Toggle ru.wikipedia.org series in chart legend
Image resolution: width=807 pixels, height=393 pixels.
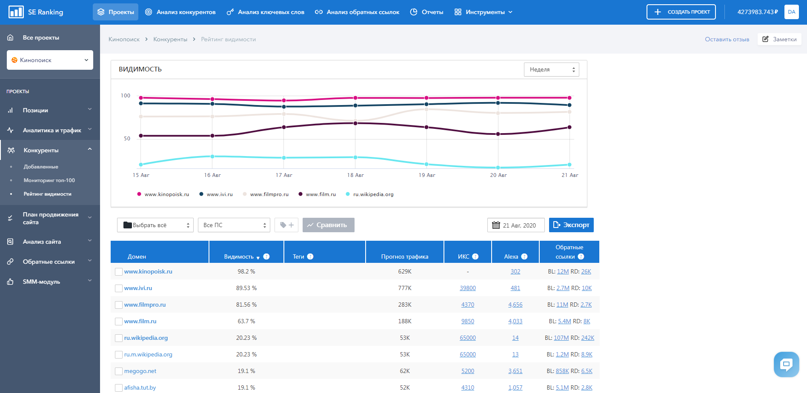[x=369, y=194]
